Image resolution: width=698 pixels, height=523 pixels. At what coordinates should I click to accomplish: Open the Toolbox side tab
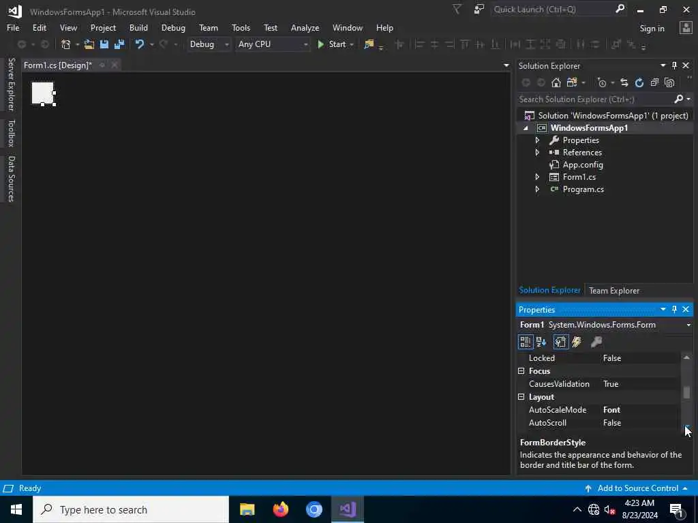click(x=11, y=133)
